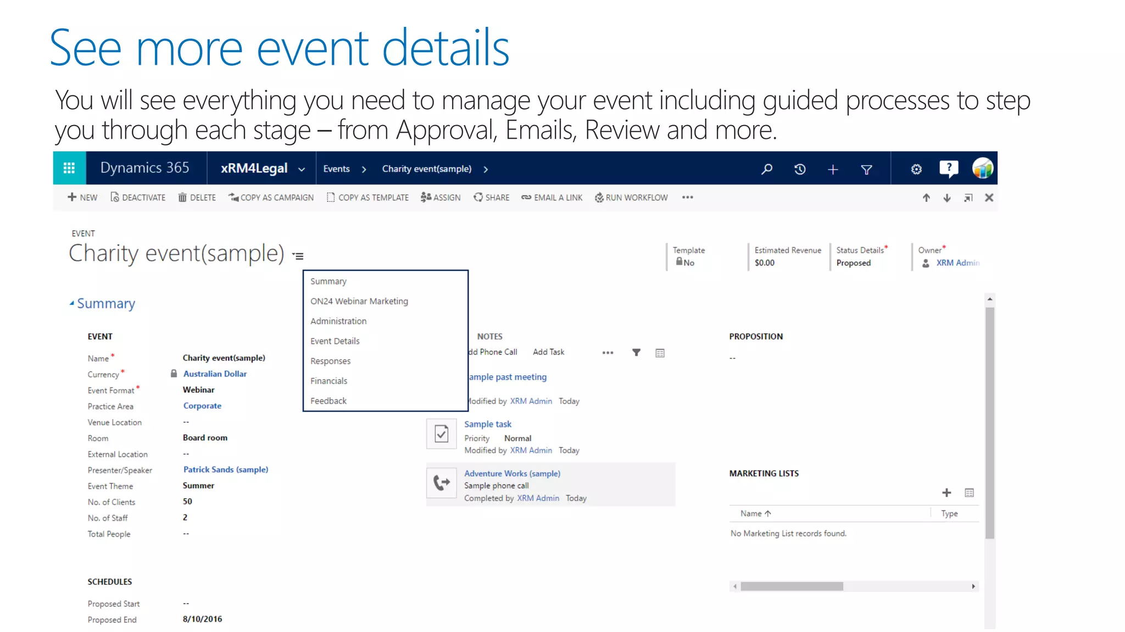Click the vertical form scrollbar
The height and width of the screenshot is (632, 1125).
[x=990, y=422]
